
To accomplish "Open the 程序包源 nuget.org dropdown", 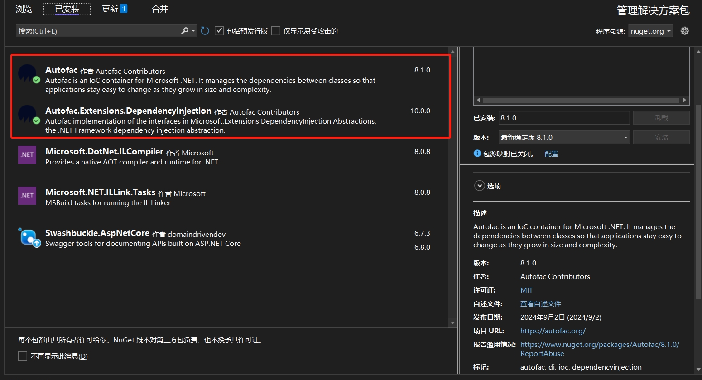I will coord(650,31).
